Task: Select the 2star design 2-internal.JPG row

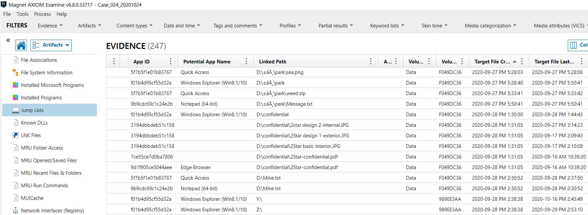Action: click(347, 125)
